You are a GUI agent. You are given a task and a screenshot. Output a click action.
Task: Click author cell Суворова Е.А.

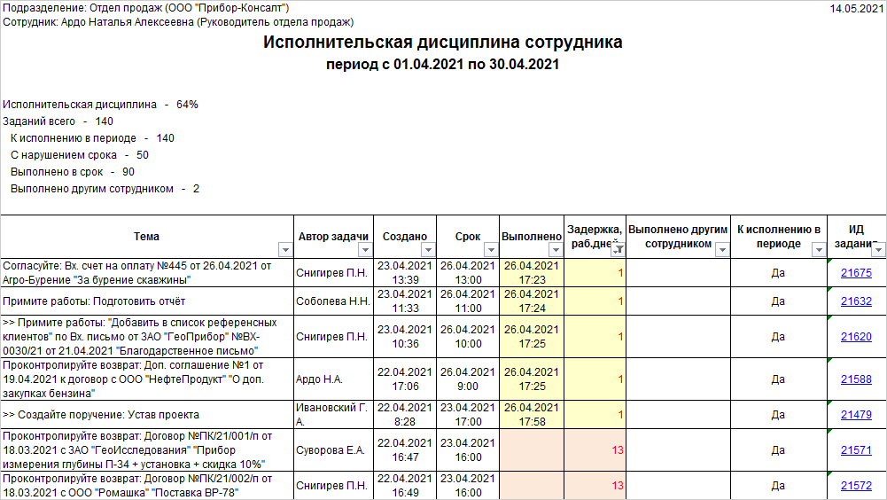[x=331, y=450]
